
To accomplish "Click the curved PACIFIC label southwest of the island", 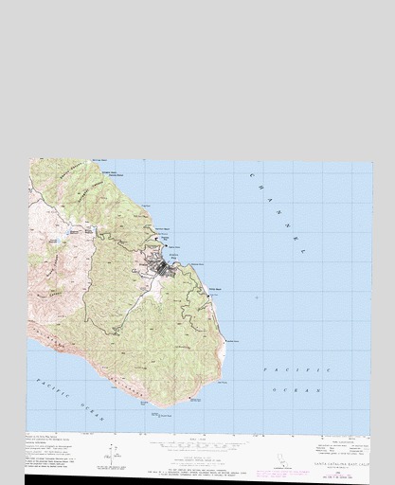I will pos(52,388).
